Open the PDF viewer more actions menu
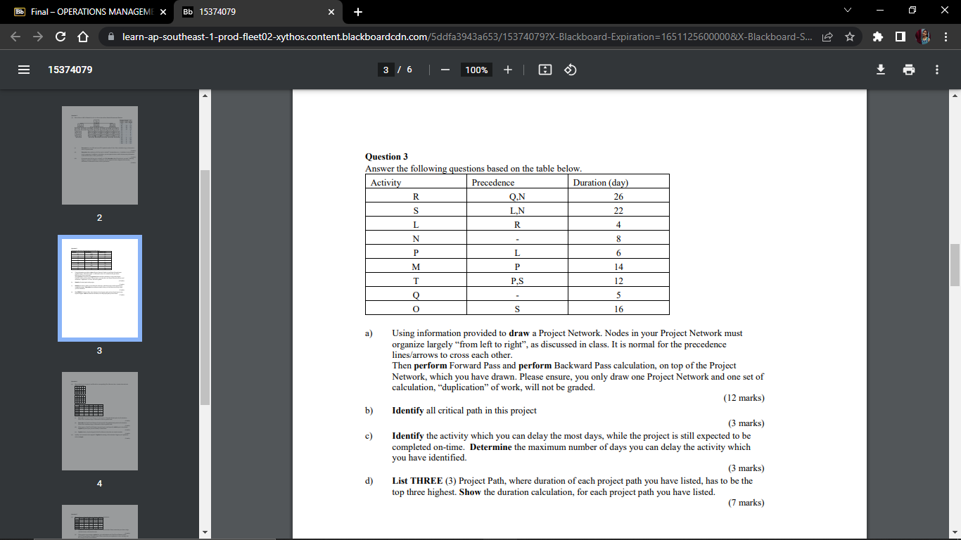Image resolution: width=961 pixels, height=540 pixels. 937,70
